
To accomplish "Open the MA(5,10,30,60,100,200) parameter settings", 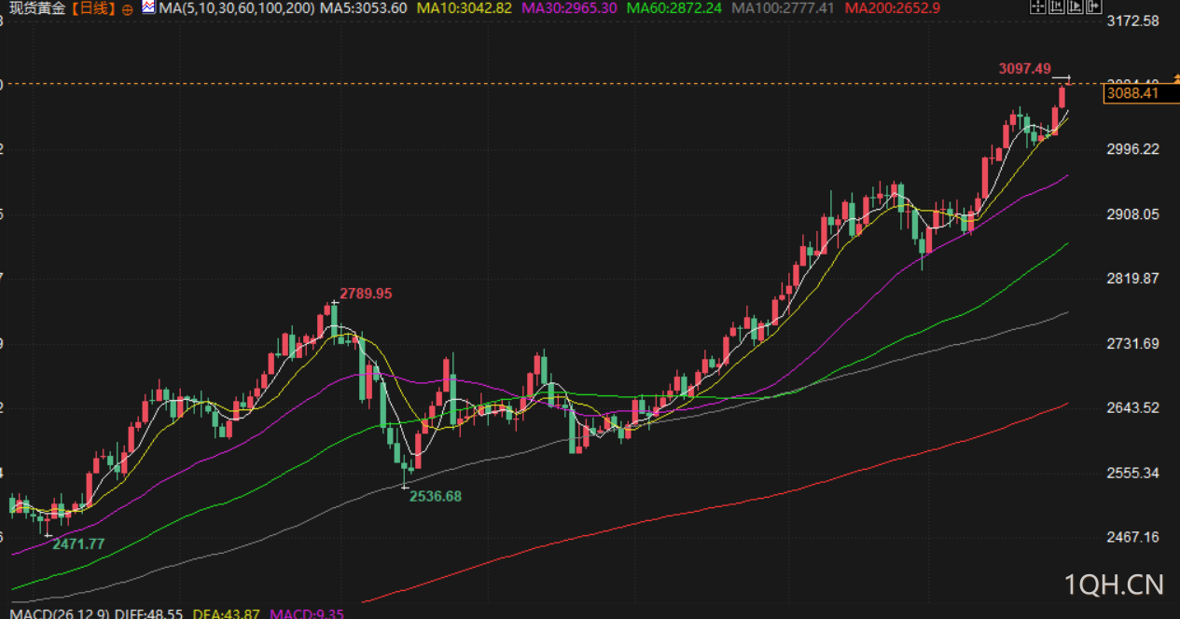I will [237, 7].
